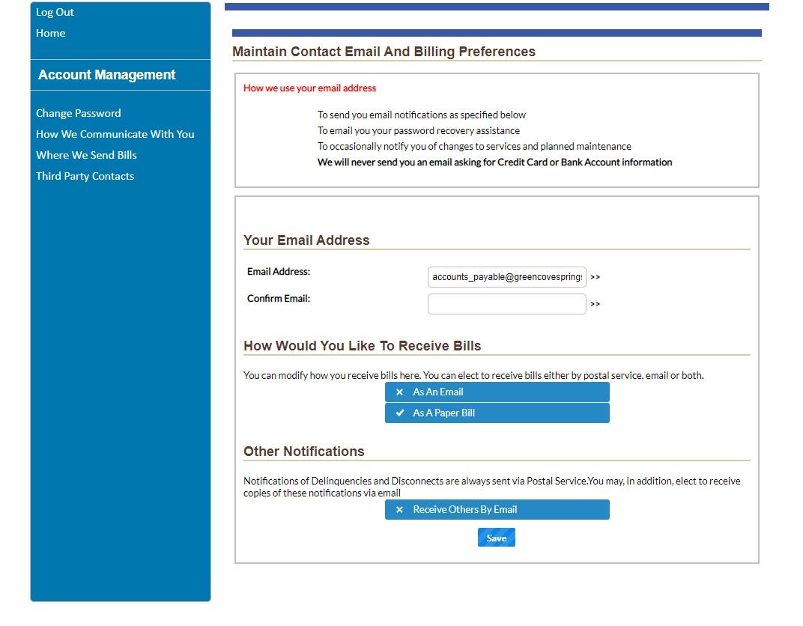Click Log Out at the top
Screen dimensions: 803x626
(55, 12)
